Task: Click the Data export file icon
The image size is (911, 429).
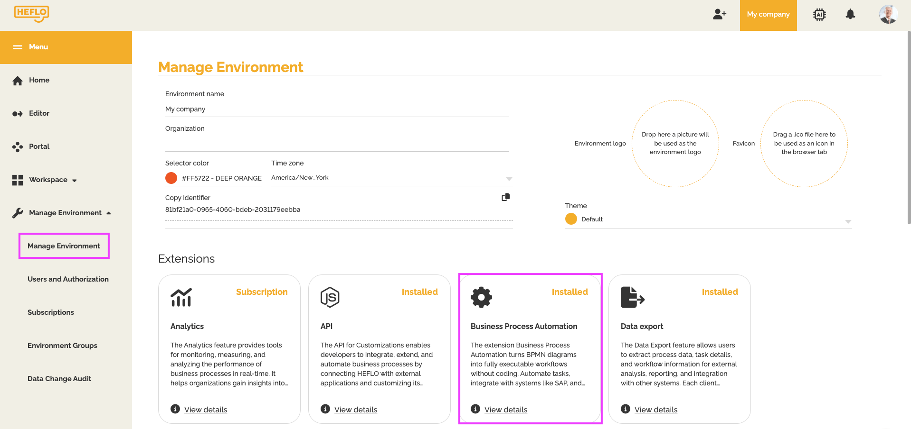Action: coord(632,297)
